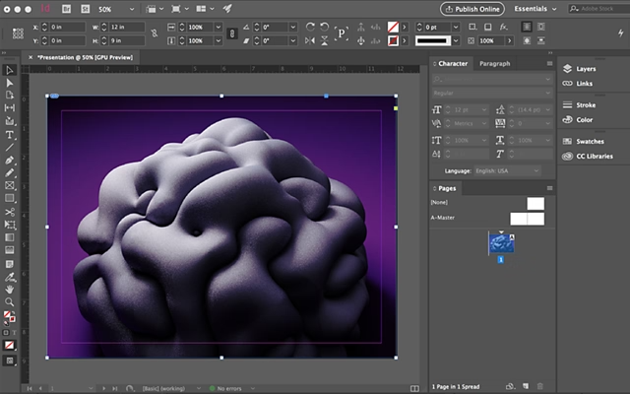The image size is (630, 394).
Task: Switch to the Paragraph tab
Action: 495,63
